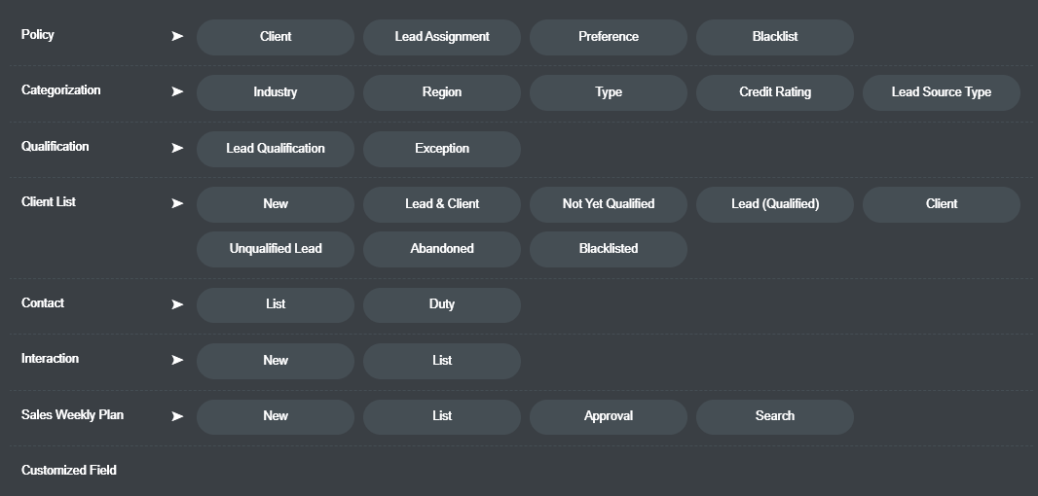Click the Exception button under Qualification

tap(441, 149)
